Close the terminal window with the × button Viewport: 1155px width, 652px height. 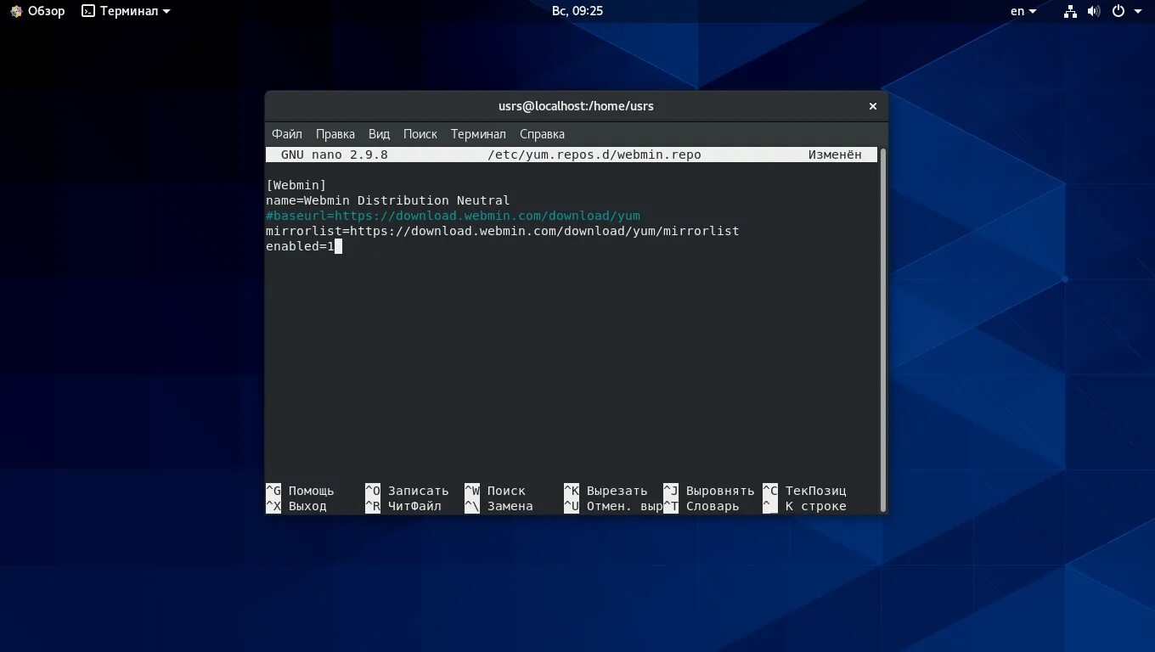click(872, 106)
